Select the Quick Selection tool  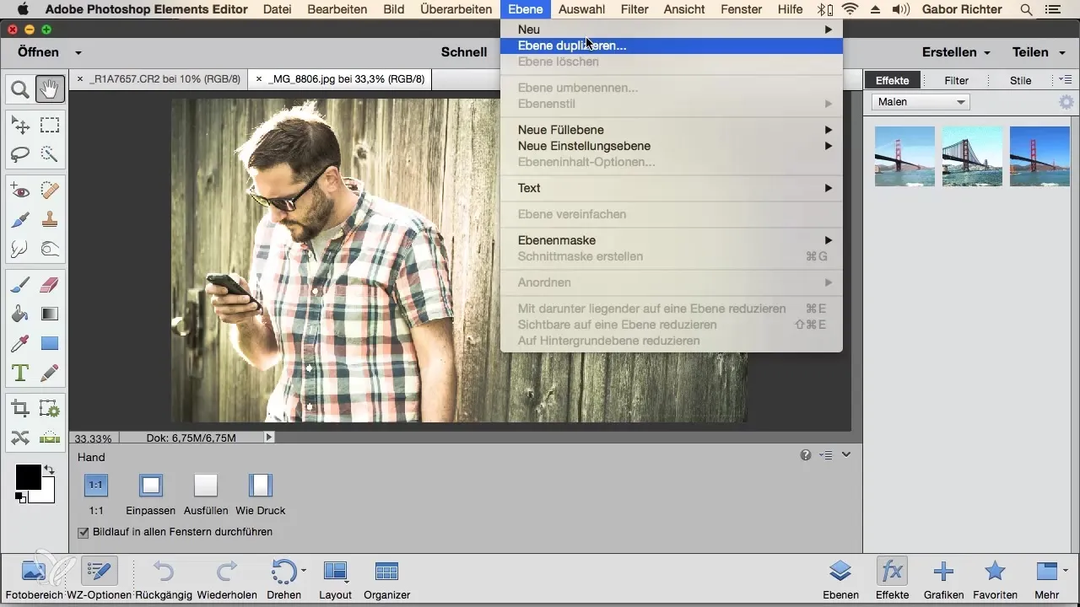[50, 154]
